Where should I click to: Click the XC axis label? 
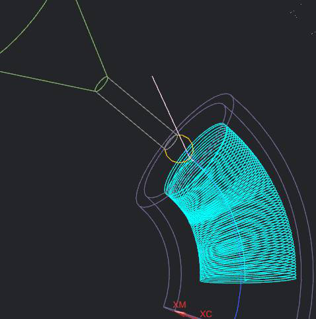pyautogui.click(x=206, y=314)
